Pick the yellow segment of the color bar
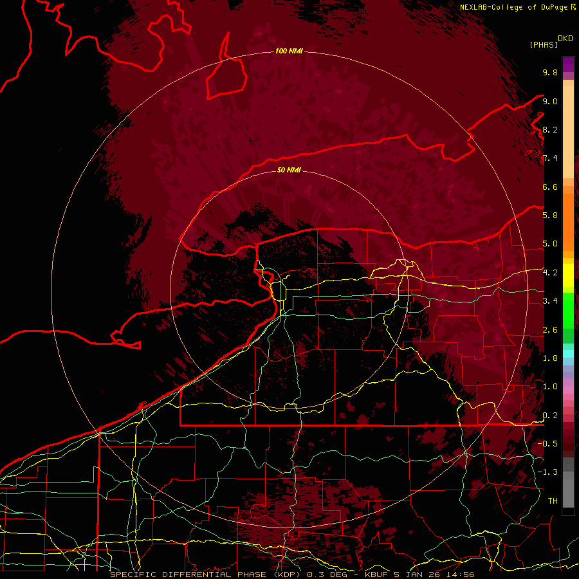 click(568, 275)
